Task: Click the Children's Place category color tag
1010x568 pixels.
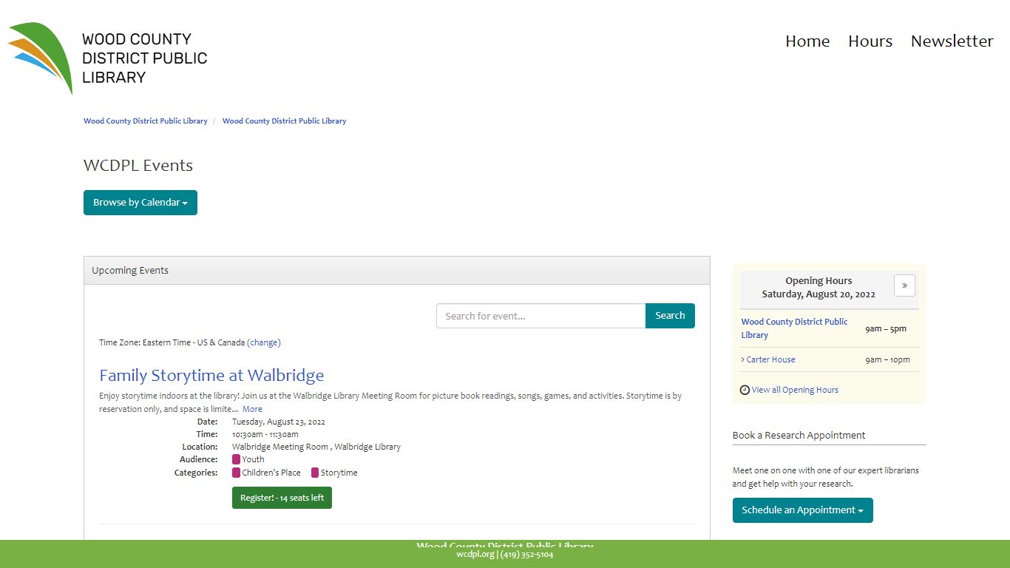Action: pyautogui.click(x=236, y=473)
